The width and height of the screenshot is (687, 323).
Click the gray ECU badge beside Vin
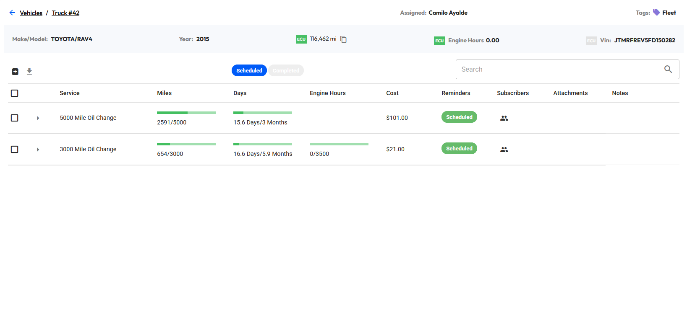click(591, 41)
